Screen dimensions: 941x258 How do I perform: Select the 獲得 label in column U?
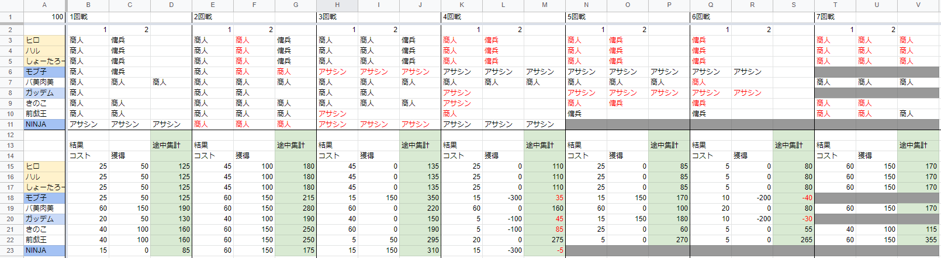point(876,156)
